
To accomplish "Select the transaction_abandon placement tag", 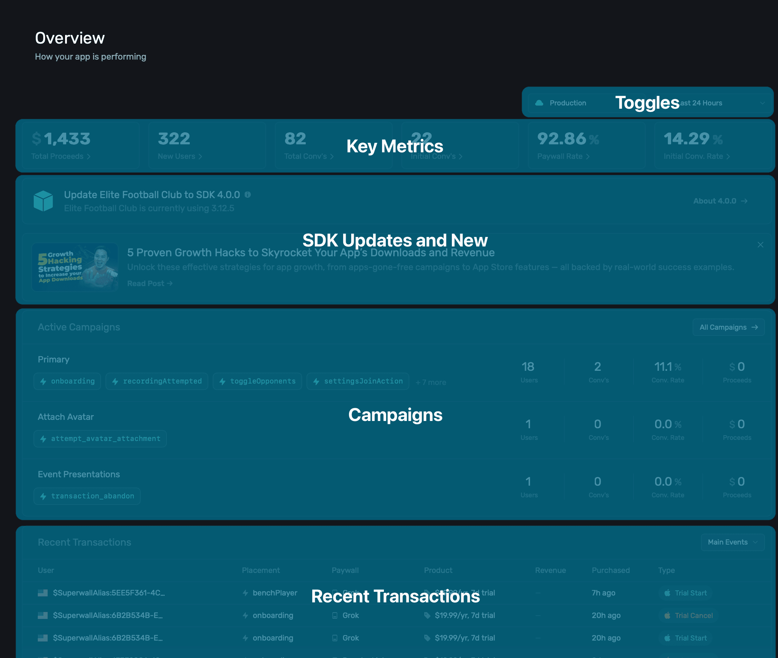I will pyautogui.click(x=87, y=496).
